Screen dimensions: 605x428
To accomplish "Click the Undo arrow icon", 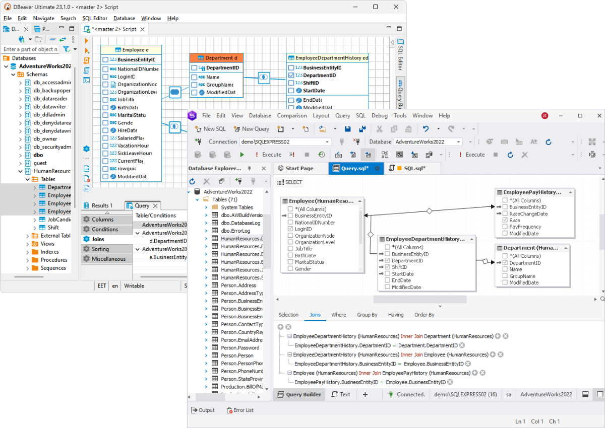I will [x=426, y=129].
